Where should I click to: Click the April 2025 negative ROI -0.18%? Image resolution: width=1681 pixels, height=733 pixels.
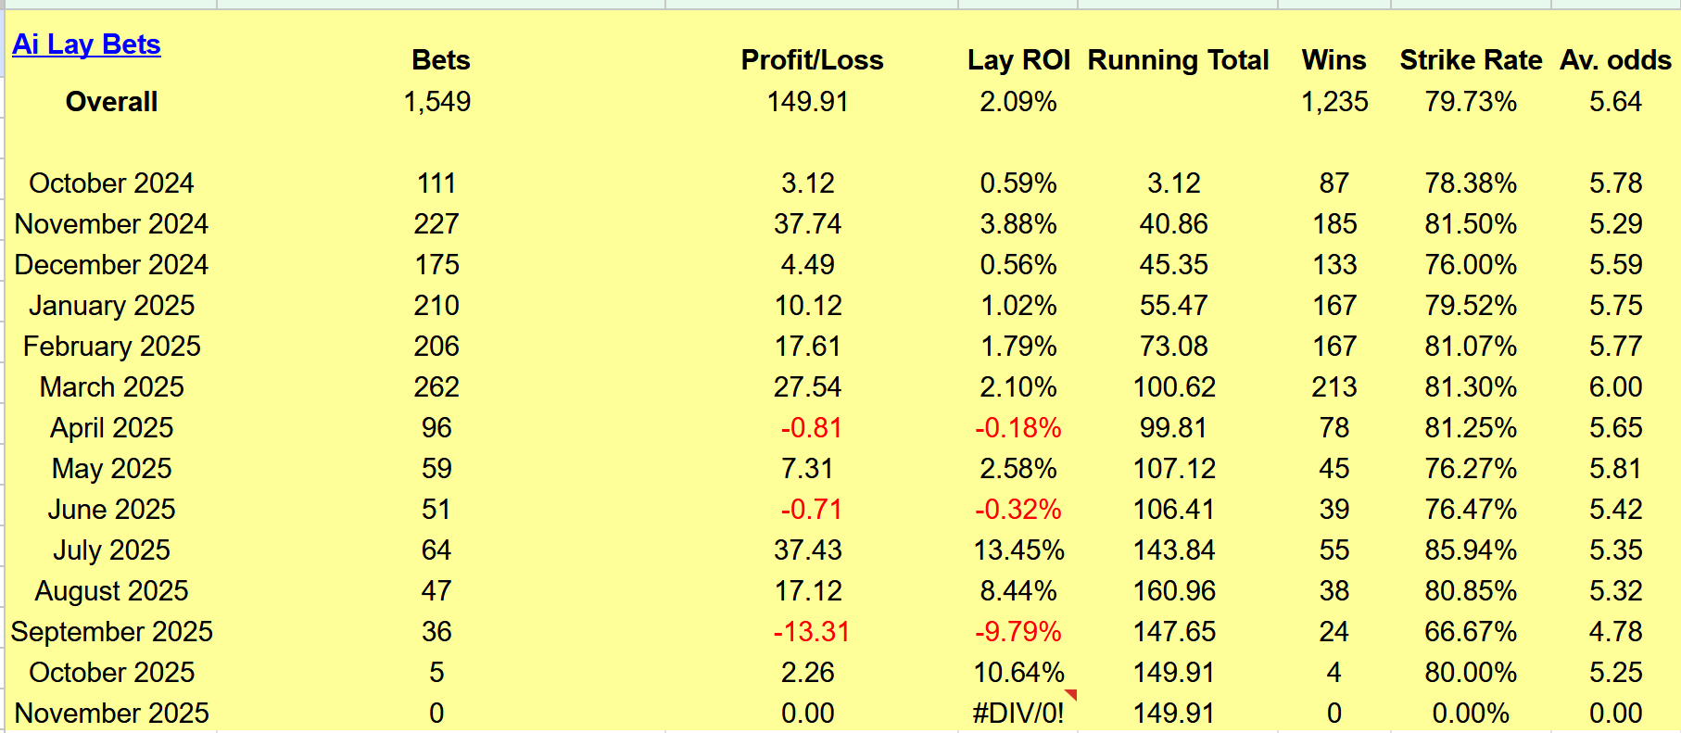point(1017,428)
